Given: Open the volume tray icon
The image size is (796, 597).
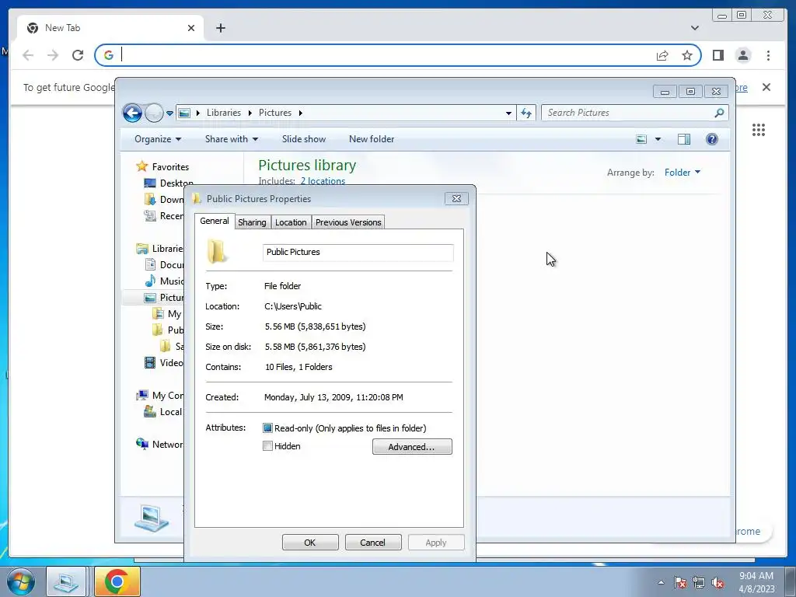Looking at the screenshot, I should 717,583.
